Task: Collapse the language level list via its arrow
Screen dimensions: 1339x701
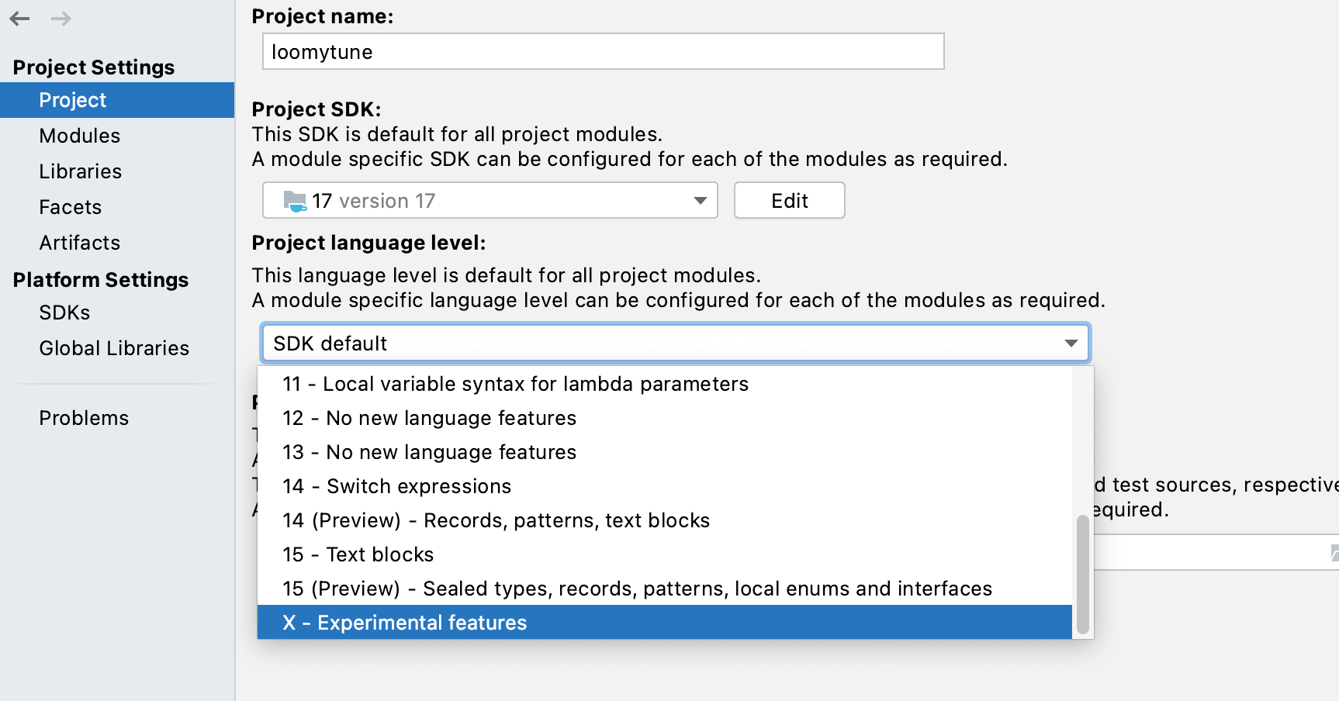Action: 1071,343
